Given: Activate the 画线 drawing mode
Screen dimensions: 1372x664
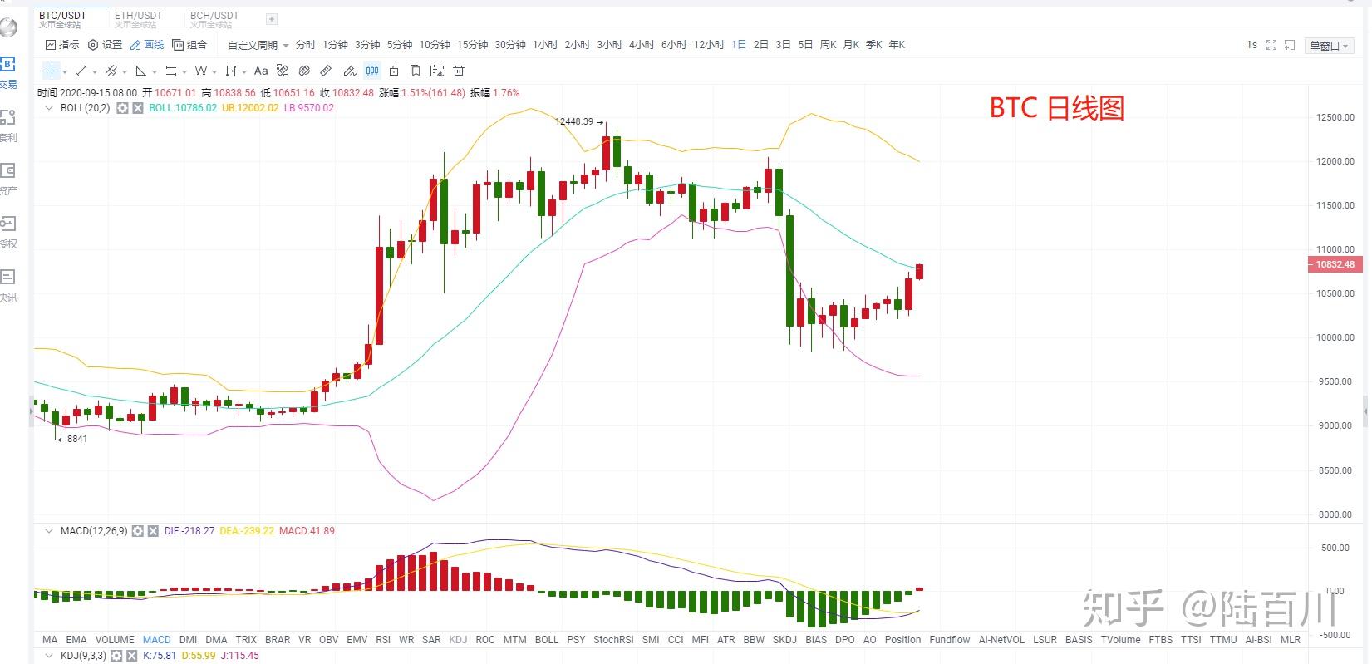Looking at the screenshot, I should [147, 45].
